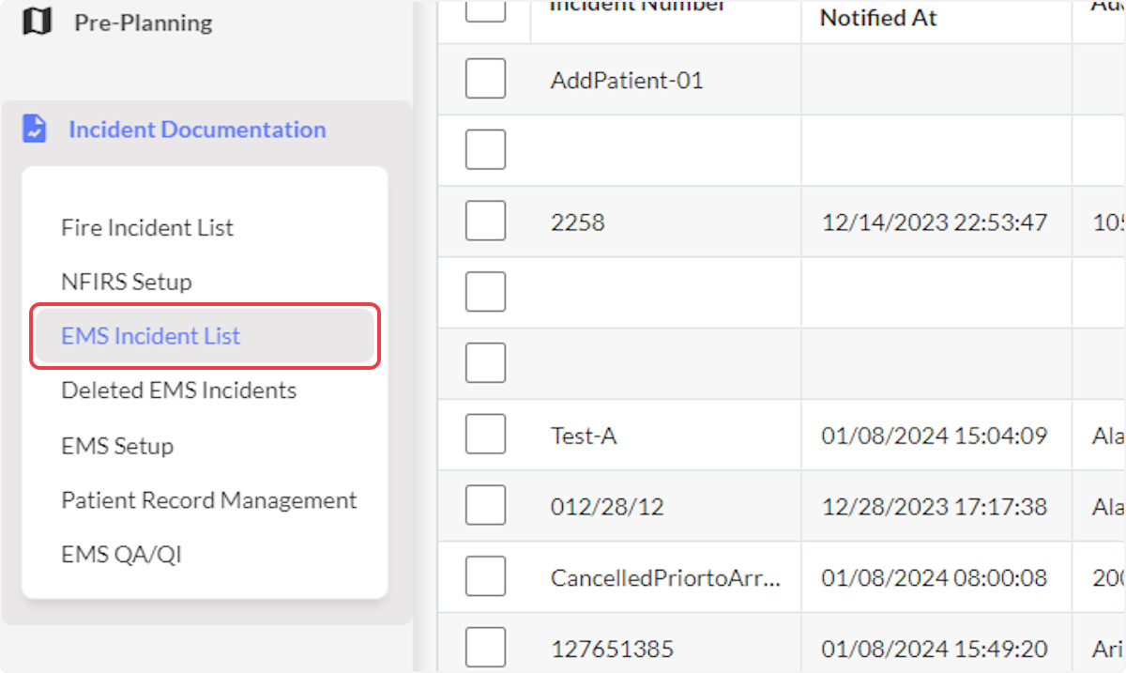Click notified time 12/28/2023 17:17:38

click(935, 507)
